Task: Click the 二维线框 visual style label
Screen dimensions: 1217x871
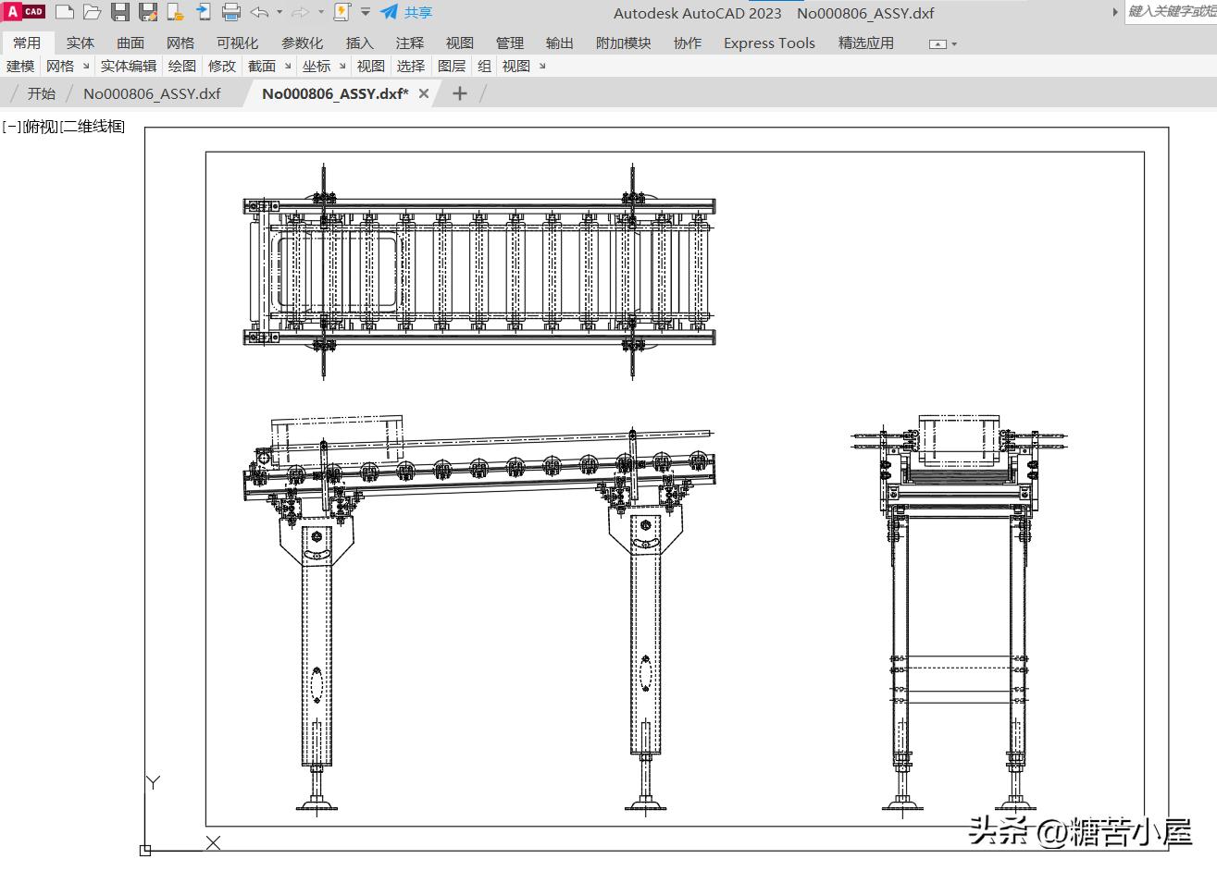Action: click(x=93, y=127)
